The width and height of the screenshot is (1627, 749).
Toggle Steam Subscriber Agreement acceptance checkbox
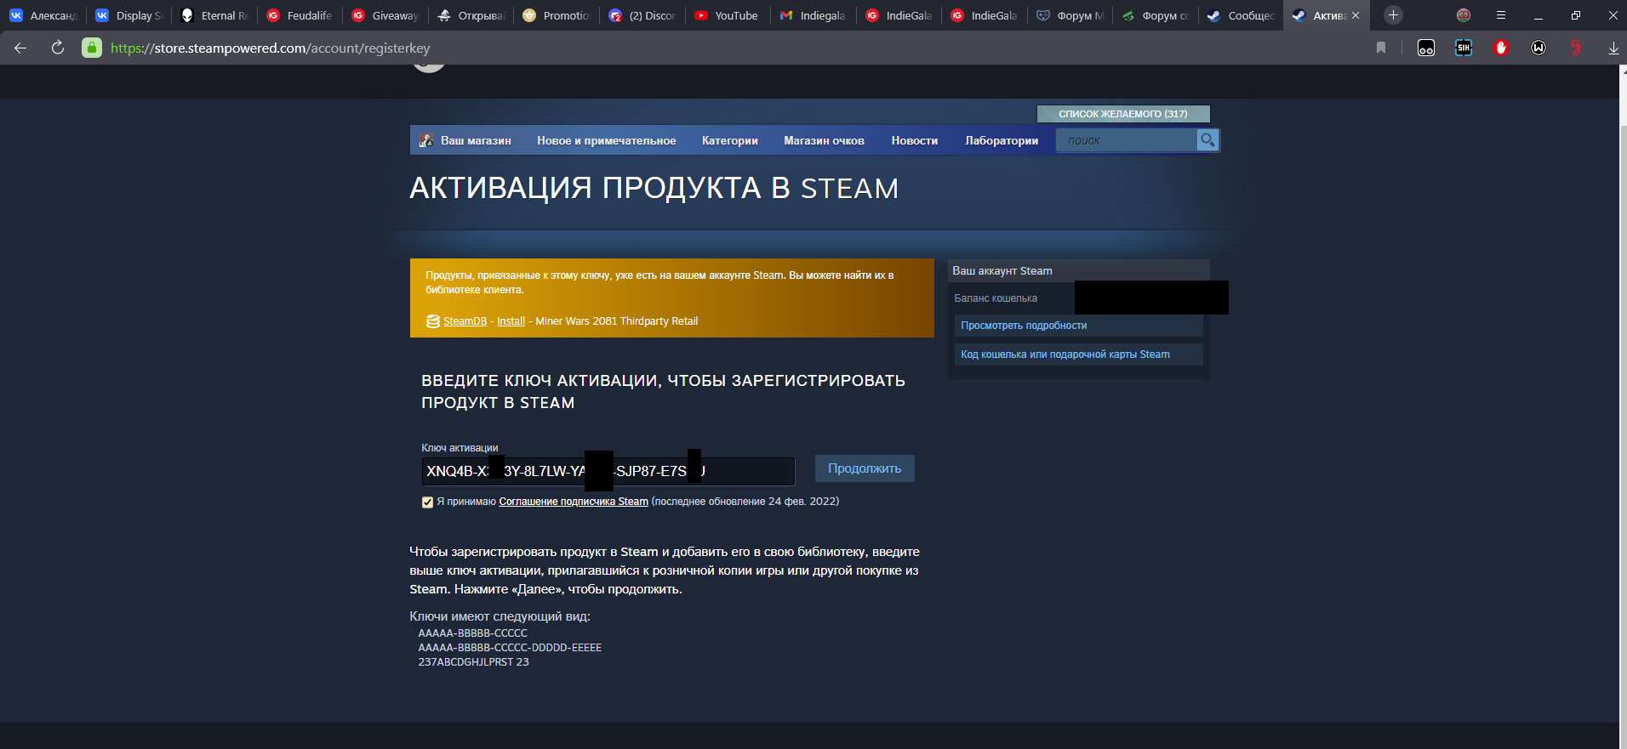(427, 502)
